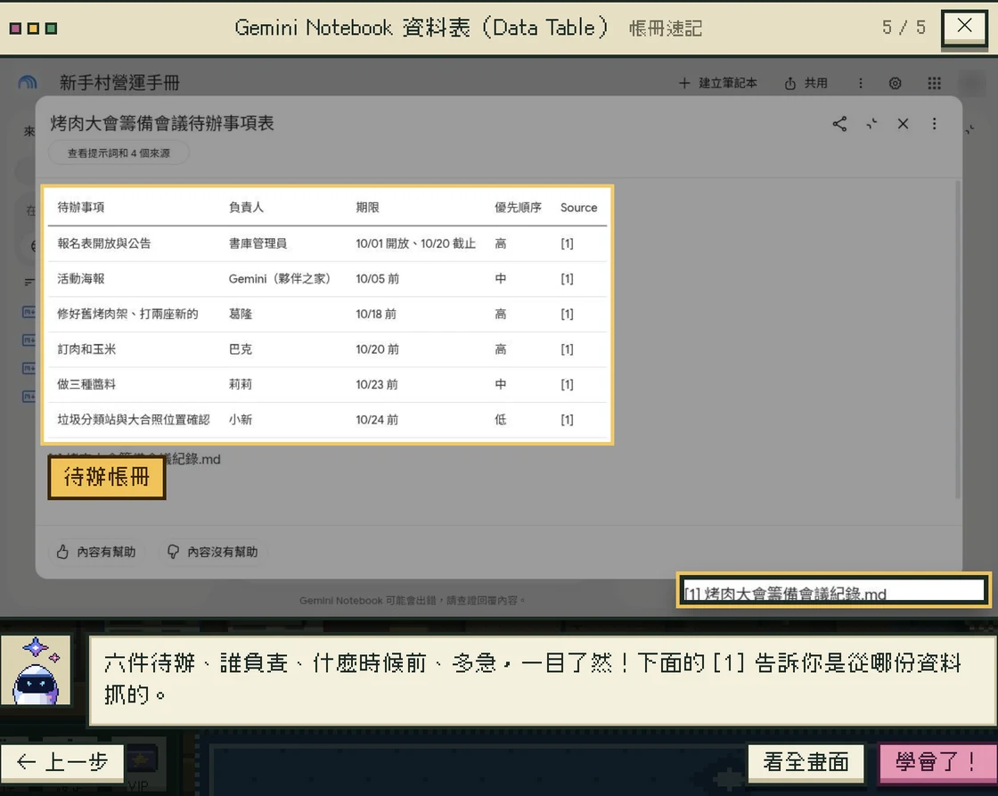
Task: Click the 活動海報 cell
Action: [x=81, y=278]
